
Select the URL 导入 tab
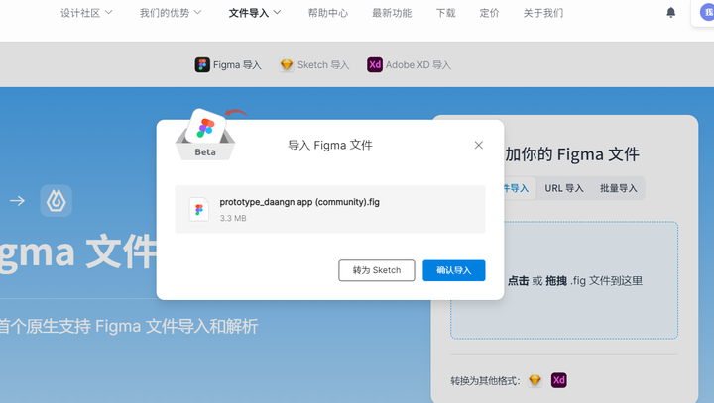coord(564,188)
